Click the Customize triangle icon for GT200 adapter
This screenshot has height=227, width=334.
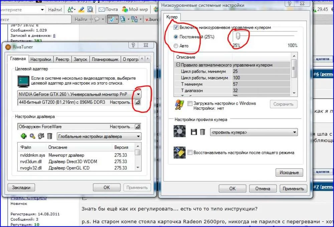tap(138, 102)
